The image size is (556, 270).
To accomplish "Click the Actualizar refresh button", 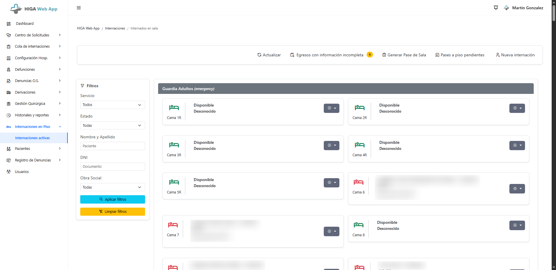I will click(x=269, y=55).
